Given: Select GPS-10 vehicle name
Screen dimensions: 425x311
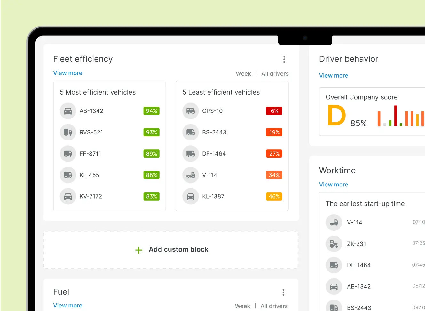Looking at the screenshot, I should click(x=212, y=111).
